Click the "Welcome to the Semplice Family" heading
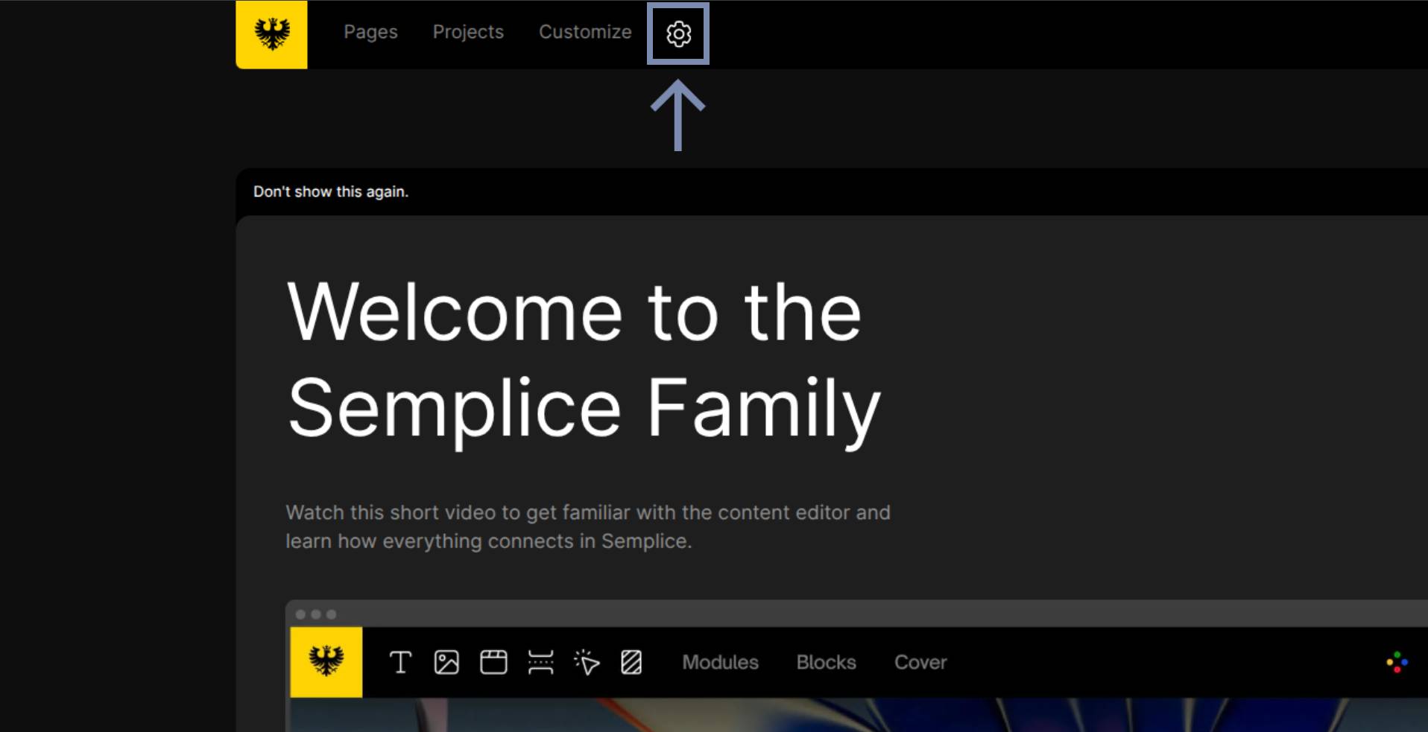This screenshot has width=1428, height=732. [584, 360]
